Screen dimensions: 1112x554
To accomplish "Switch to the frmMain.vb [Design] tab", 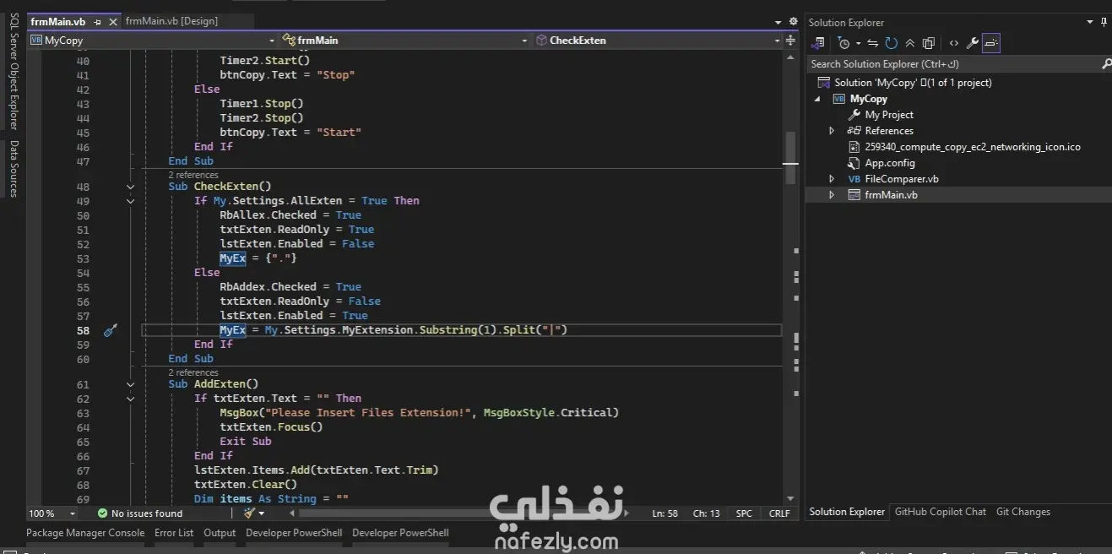I will (171, 21).
